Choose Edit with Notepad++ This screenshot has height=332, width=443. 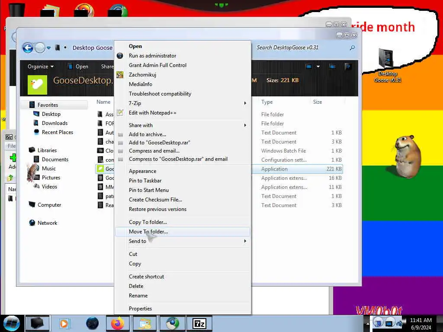point(182,113)
